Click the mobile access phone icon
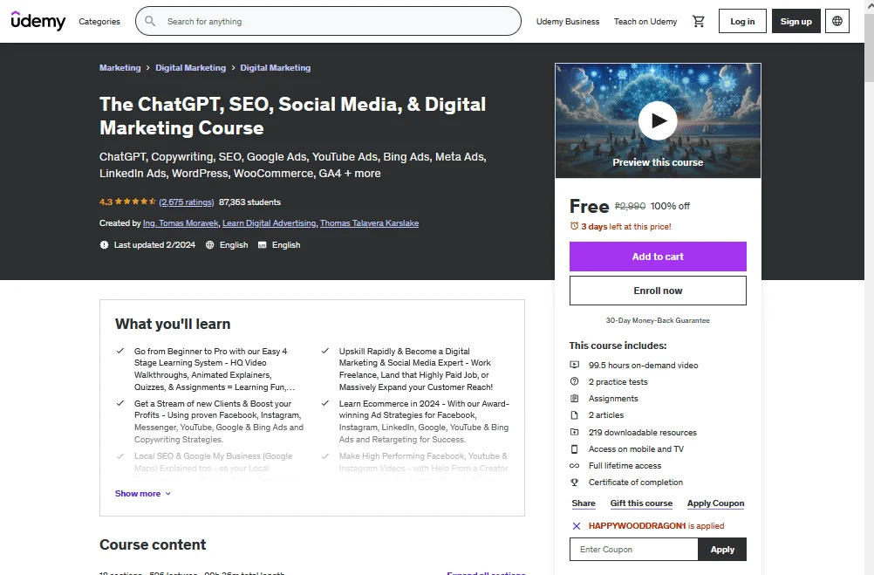 574,449
